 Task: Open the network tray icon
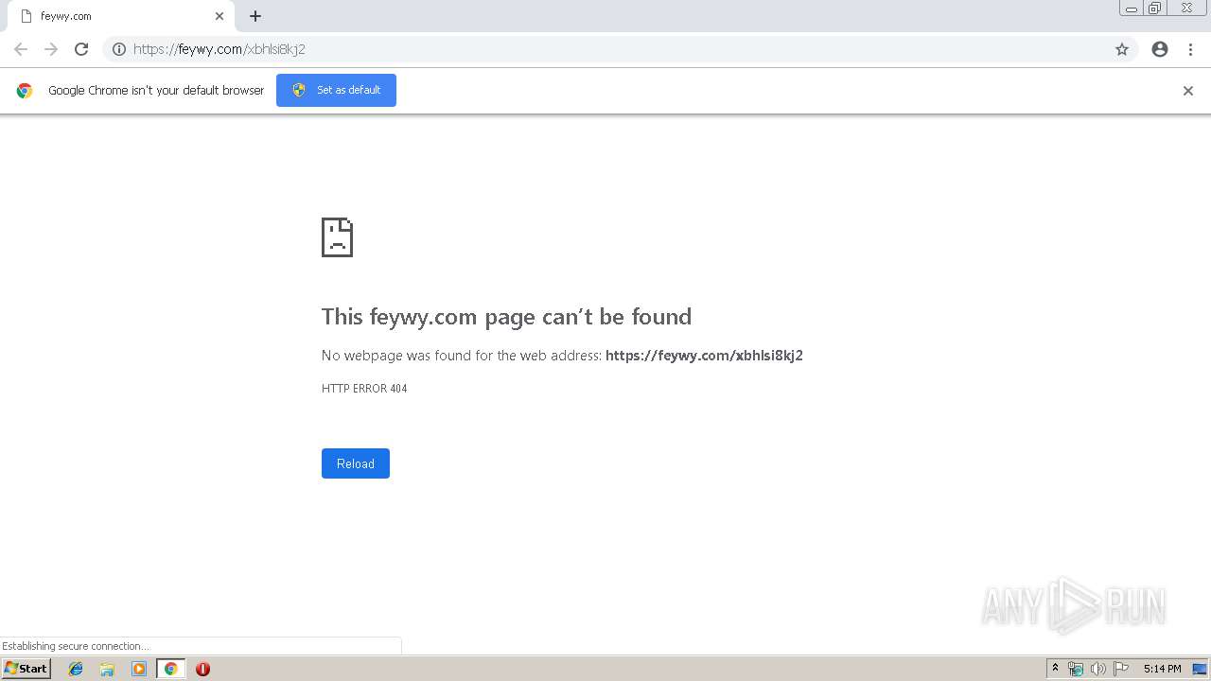pos(1076,669)
